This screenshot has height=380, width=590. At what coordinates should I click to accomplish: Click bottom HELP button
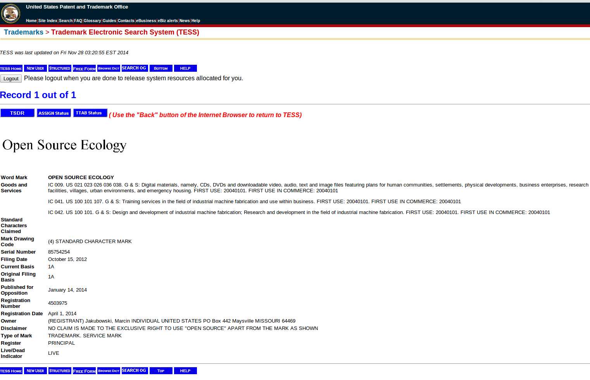(185, 371)
